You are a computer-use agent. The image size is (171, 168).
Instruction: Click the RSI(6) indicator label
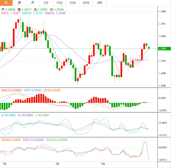(11, 140)
